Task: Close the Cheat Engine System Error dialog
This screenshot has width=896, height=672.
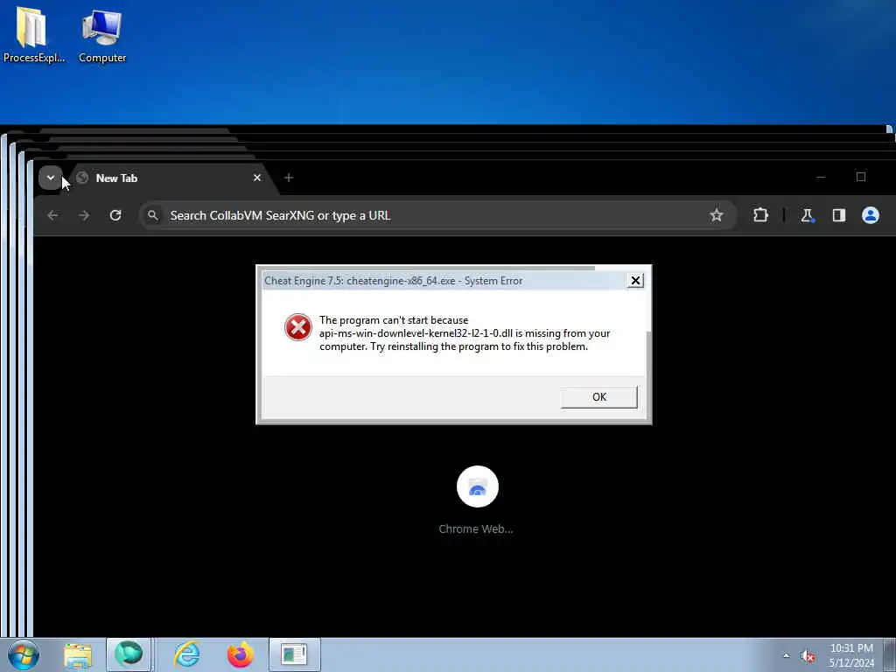Action: [x=635, y=281]
